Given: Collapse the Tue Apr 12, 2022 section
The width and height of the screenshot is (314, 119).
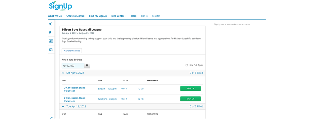Looking at the screenshot, I should click(x=63, y=107).
